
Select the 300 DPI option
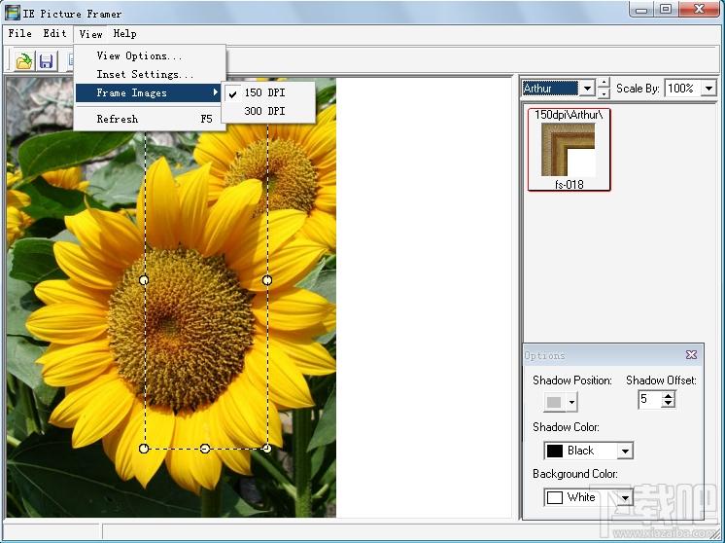pos(268,111)
